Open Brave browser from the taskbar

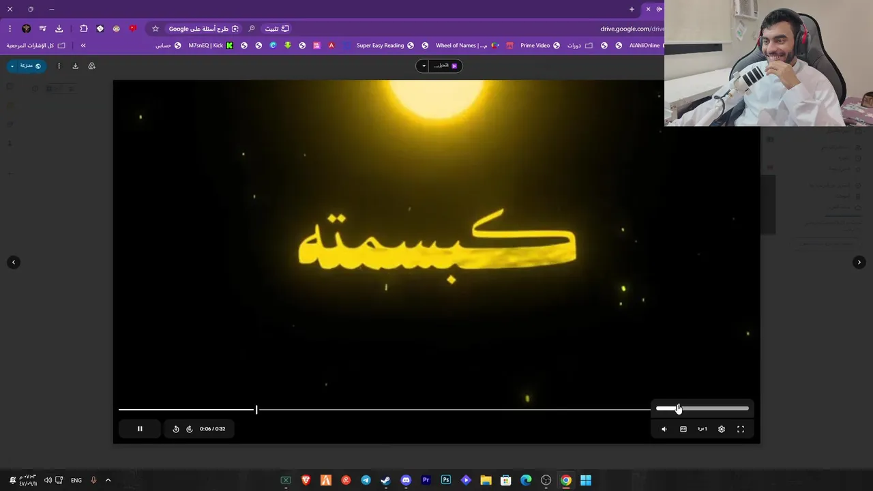click(306, 480)
